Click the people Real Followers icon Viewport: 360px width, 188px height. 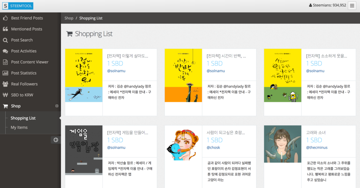click(5, 84)
